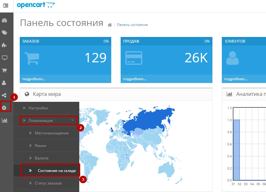
Task: Open the Sales shopping cart sidebar icon
Action: (x=4, y=70)
